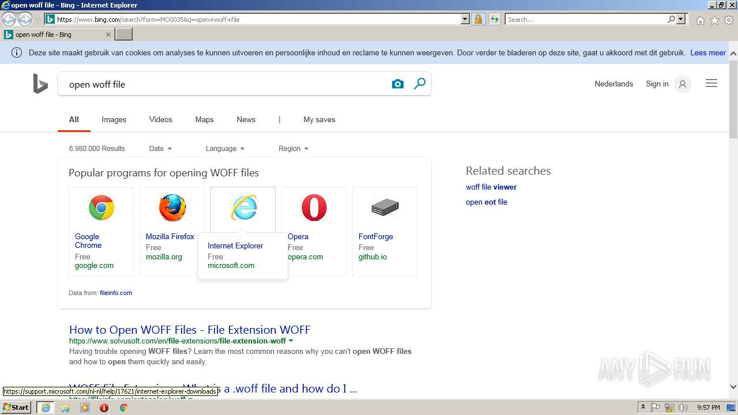Image resolution: width=738 pixels, height=415 pixels.
Task: Click the Start button
Action: click(x=16, y=408)
